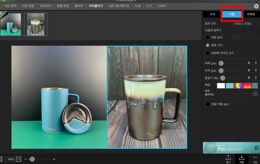
Task: Click the 둥글기 (%) slider handle
Action: point(223,78)
